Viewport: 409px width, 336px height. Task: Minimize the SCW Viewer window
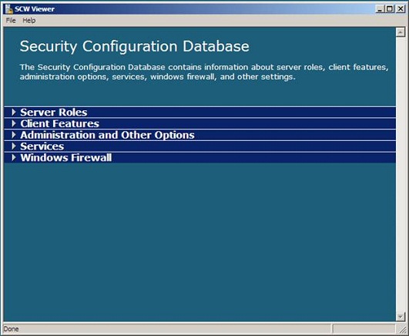pos(380,9)
